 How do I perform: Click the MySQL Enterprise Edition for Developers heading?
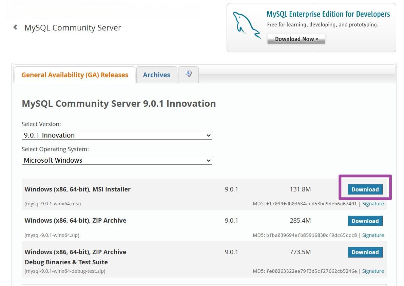328,14
